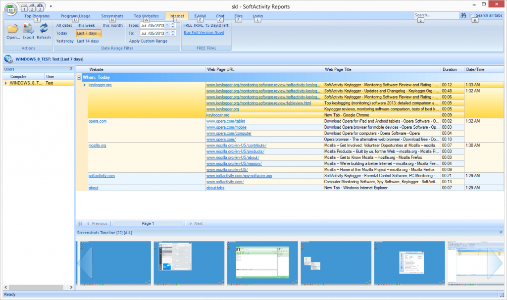Pin the Screenshots Timeline panel
The width and height of the screenshot is (507, 300).
coord(500,232)
